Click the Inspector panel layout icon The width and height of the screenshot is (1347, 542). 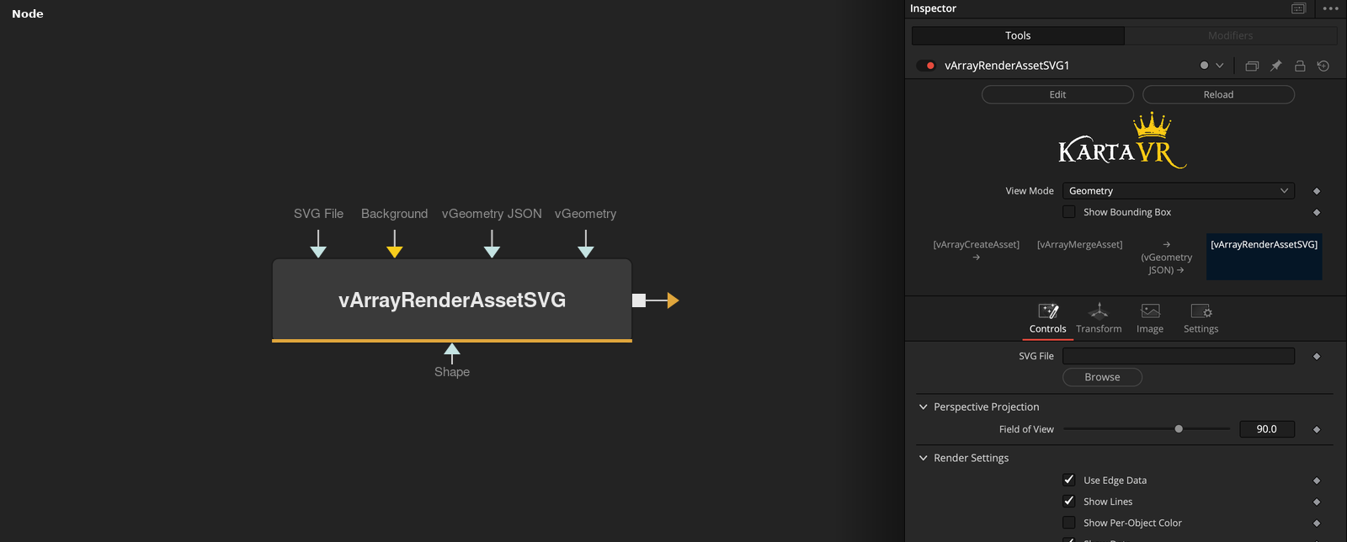click(x=1299, y=8)
